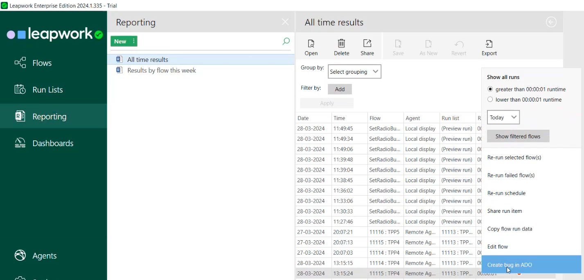
Task: Click the Export toolbar icon
Action: (x=489, y=44)
